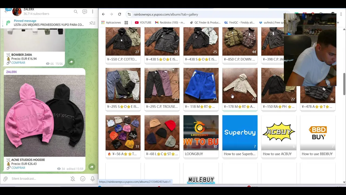This screenshot has width=346, height=195.
Task: Open the Telegram channel three-dot menu
Action: click(92, 12)
